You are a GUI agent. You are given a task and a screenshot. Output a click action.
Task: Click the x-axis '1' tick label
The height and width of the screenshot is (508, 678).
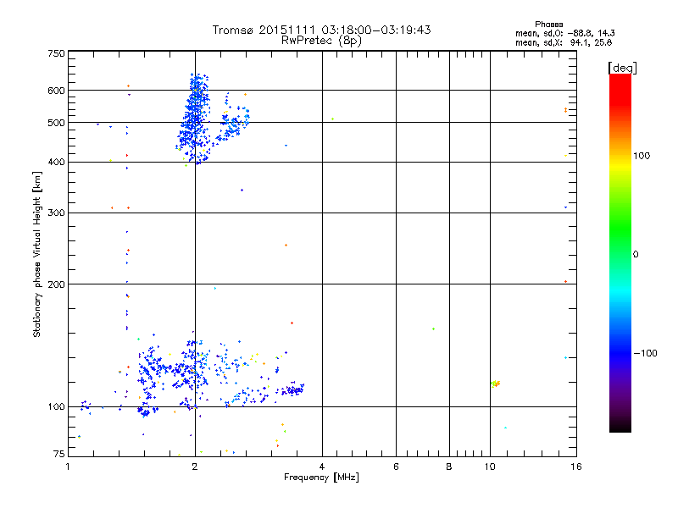pos(68,467)
